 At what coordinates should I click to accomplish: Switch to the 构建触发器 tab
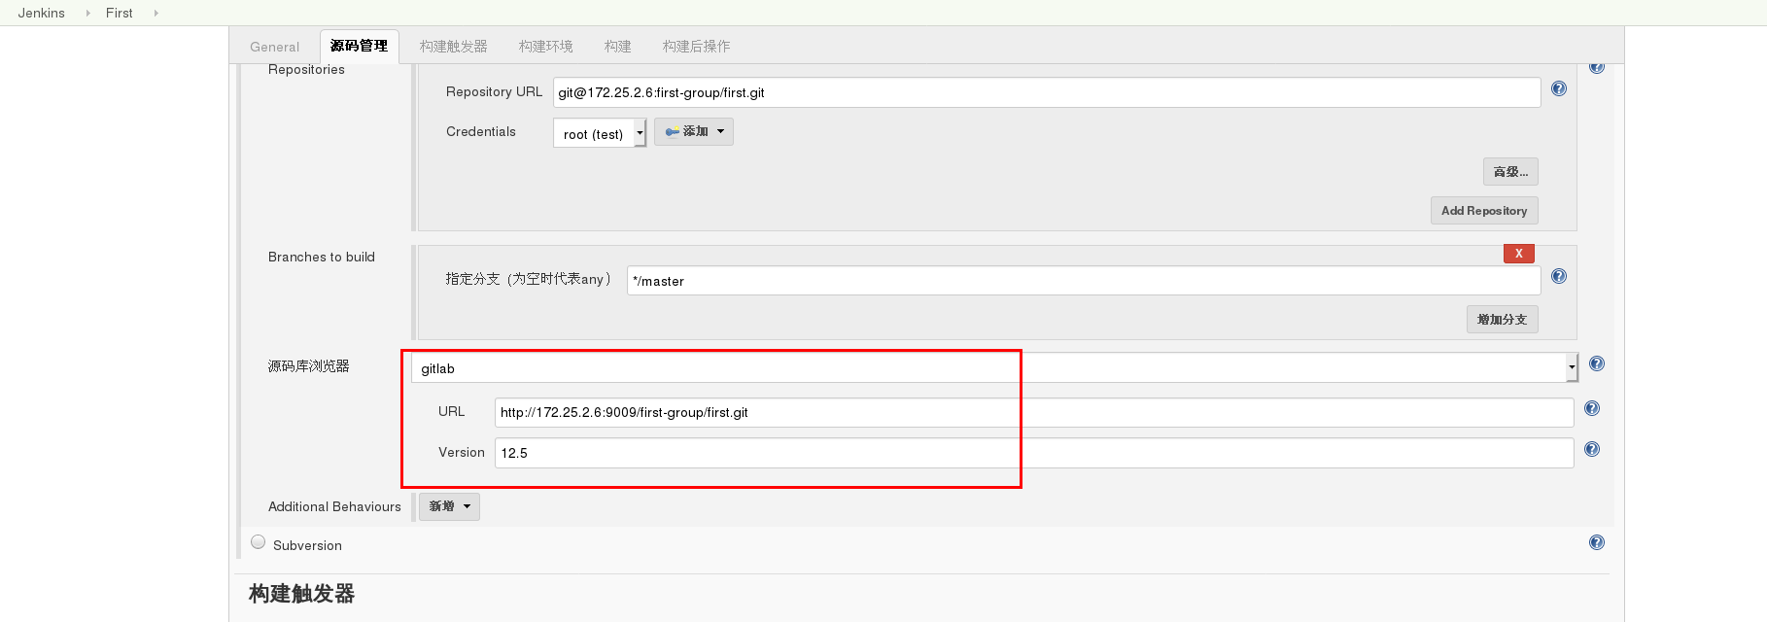[x=453, y=46]
